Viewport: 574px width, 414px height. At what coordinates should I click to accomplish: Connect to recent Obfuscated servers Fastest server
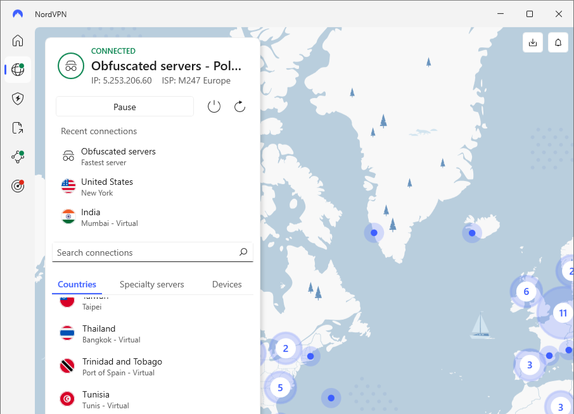tap(153, 156)
